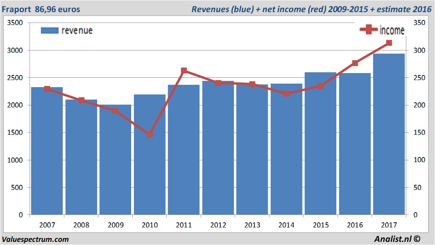Screen dimensions: 435x245
Task: Click the 2007 income data marker
Action: [47, 89]
